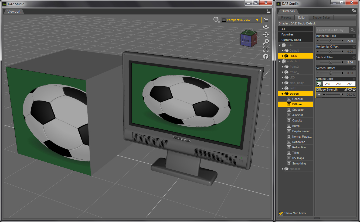The width and height of the screenshot is (360, 222).
Task: Select the Viewport pane tab
Action: [x=14, y=12]
